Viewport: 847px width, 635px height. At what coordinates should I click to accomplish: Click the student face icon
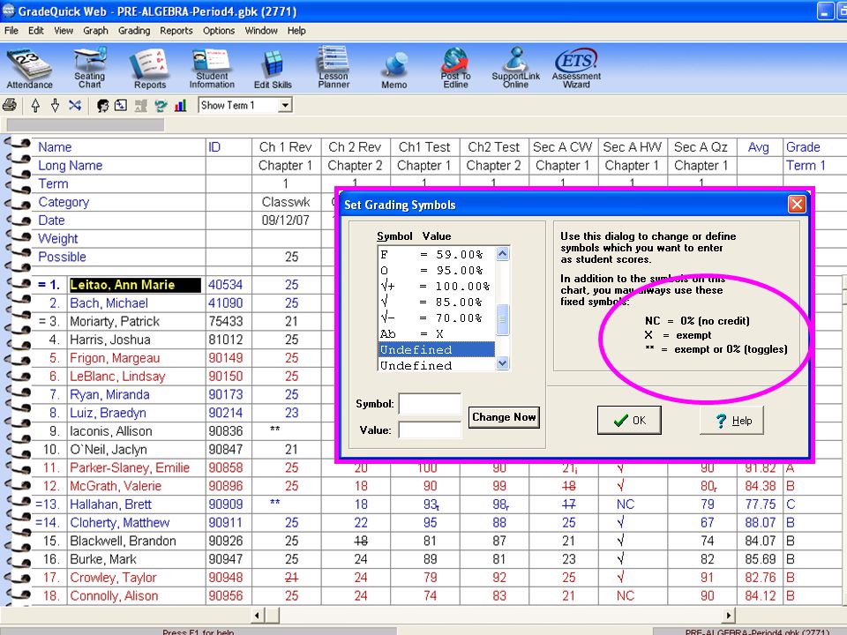pos(102,105)
